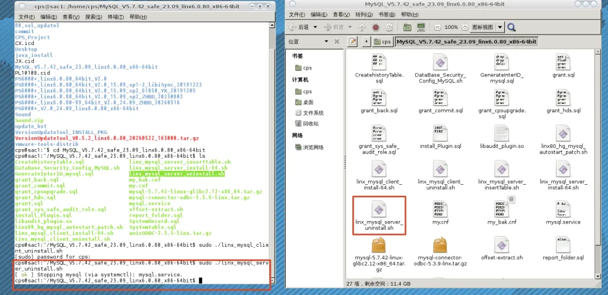Open the 图标视图 view mode dropdown

[487, 27]
